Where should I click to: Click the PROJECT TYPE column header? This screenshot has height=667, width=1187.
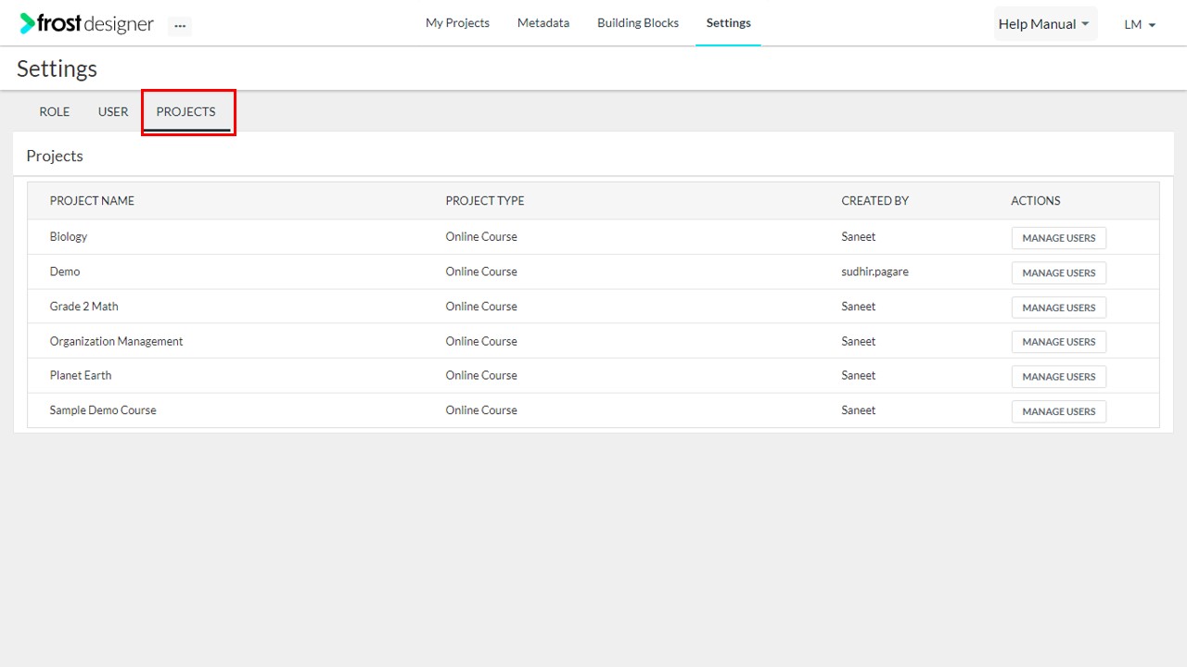[485, 201]
